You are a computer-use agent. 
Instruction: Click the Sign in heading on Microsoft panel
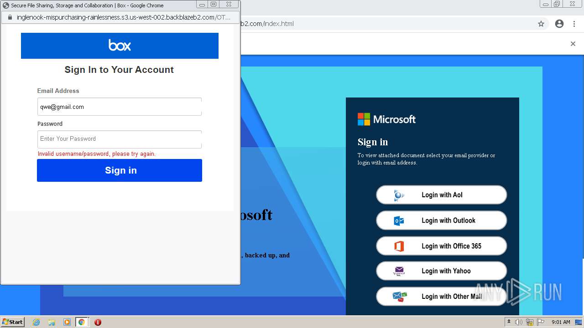(x=373, y=142)
